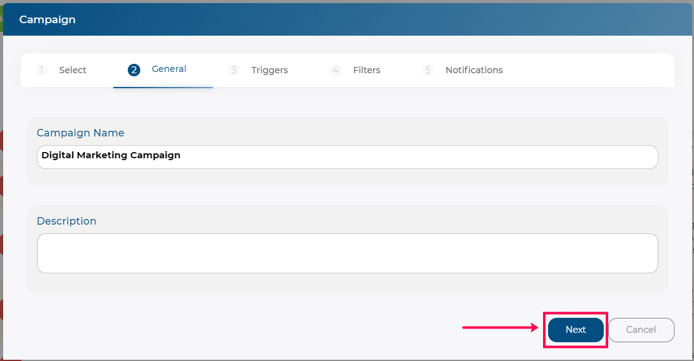The image size is (694, 361).
Task: Go back to the Select step
Action: click(73, 70)
